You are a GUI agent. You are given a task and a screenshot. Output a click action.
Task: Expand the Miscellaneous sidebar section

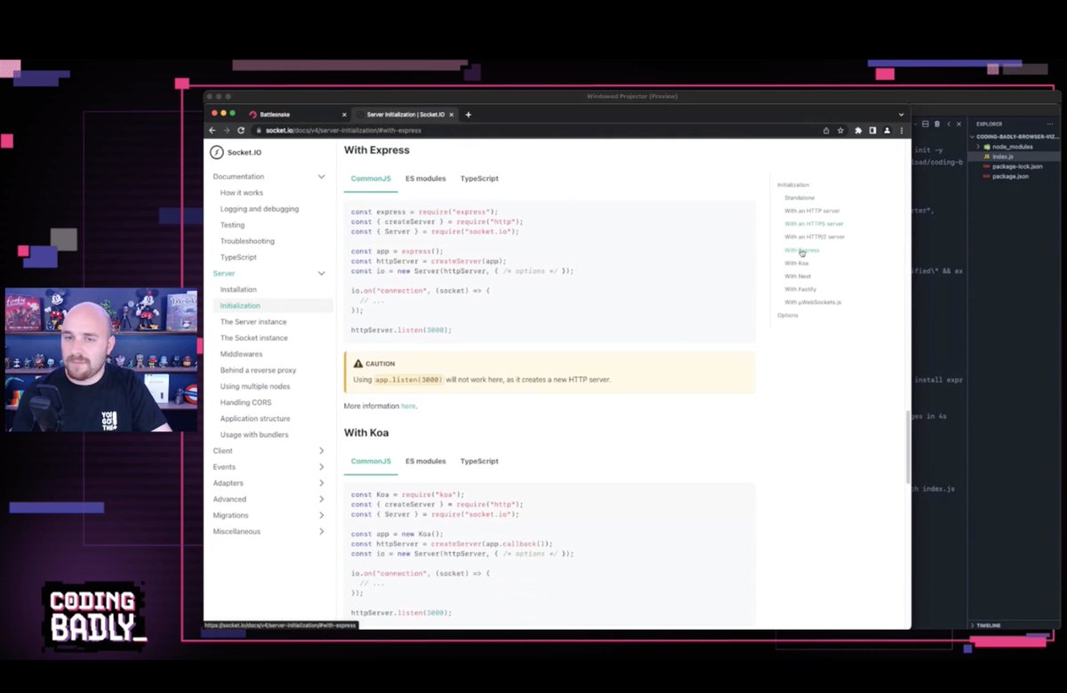pos(321,531)
